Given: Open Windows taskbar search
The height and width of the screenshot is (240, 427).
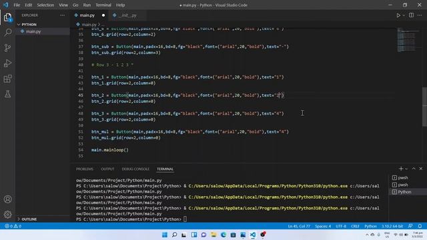Looking at the screenshot, I should click(x=175, y=235).
